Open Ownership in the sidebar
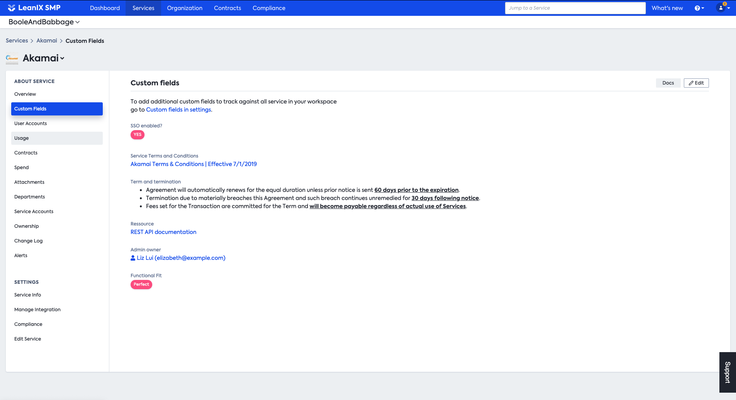736x400 pixels. click(57, 226)
